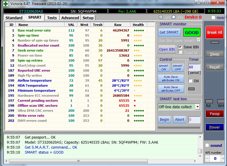
Task: Enable the Timer ON checkbox
Action: (x=190, y=81)
